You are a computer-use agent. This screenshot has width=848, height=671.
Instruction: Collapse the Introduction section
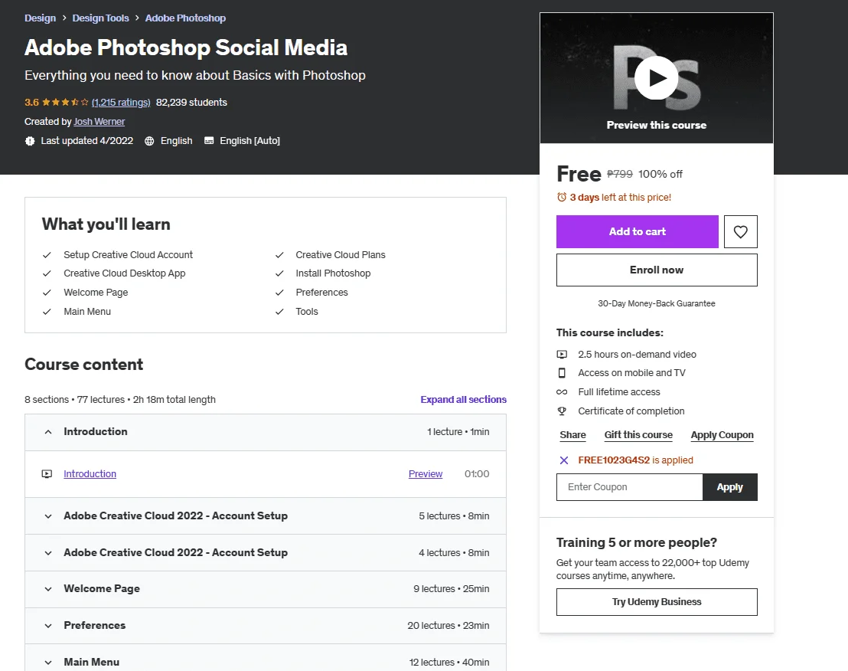266,432
